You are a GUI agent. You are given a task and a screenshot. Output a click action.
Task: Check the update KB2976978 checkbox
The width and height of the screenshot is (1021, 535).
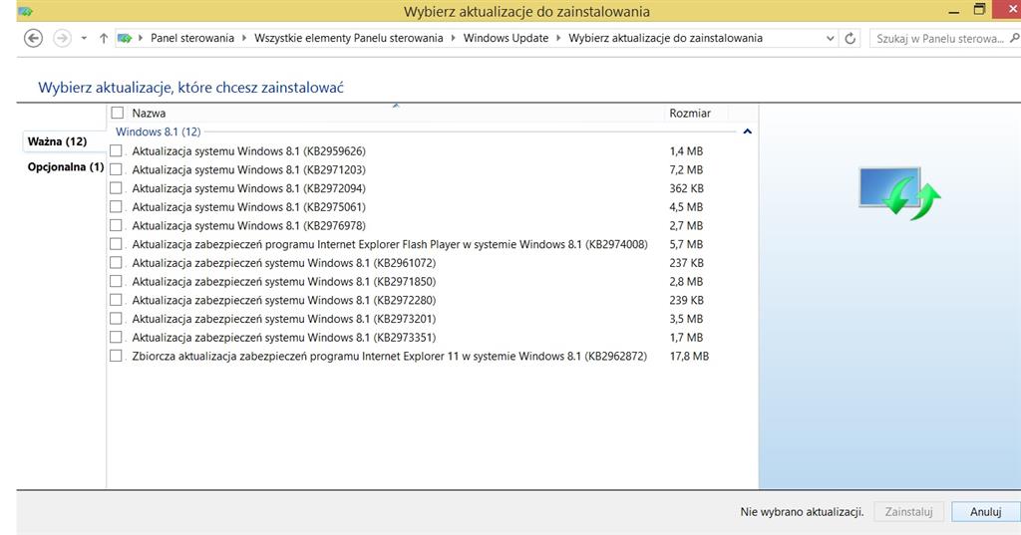point(116,225)
